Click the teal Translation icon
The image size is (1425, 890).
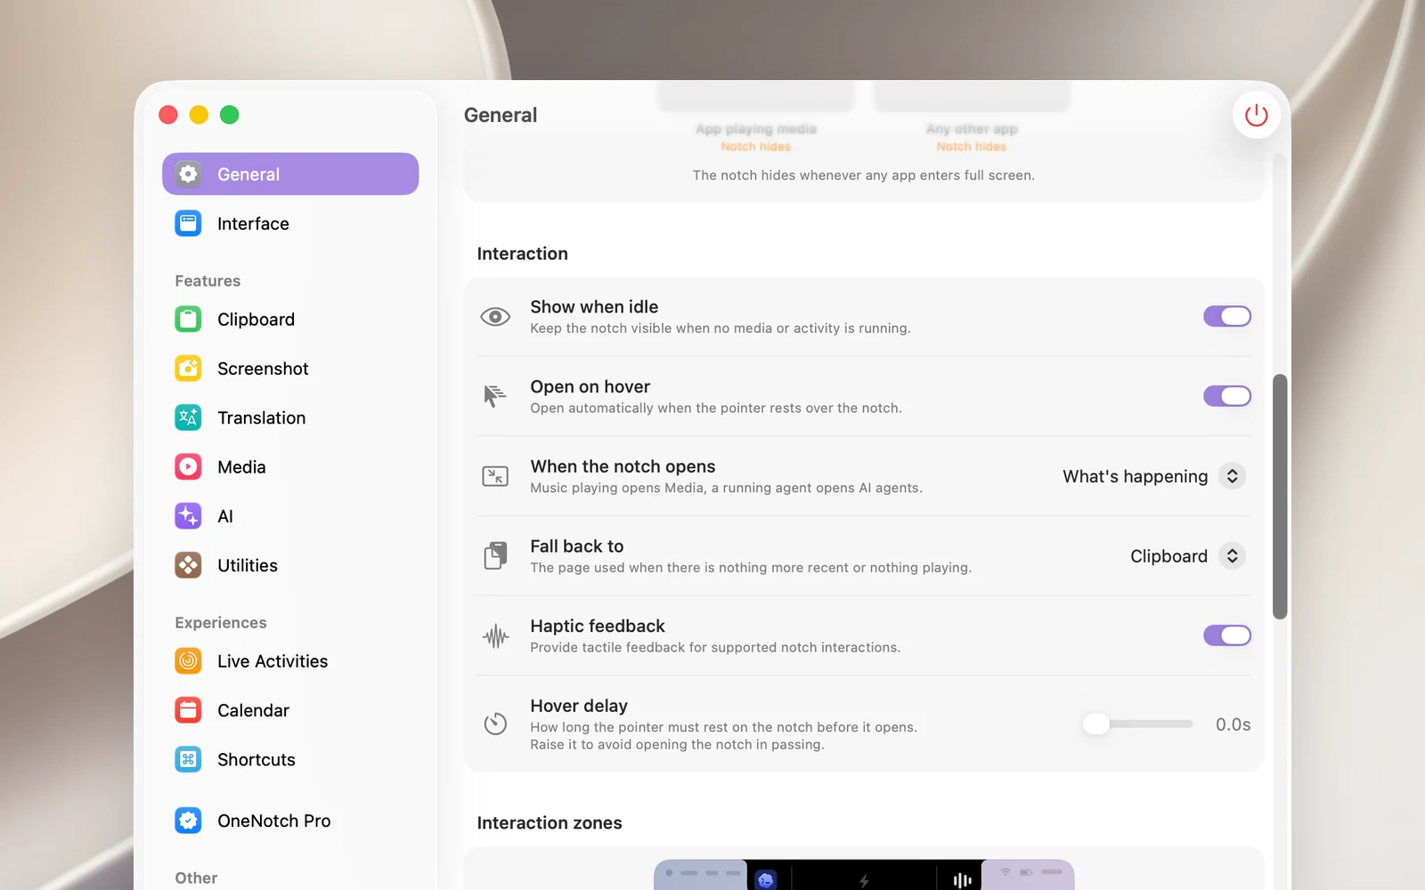[188, 417]
